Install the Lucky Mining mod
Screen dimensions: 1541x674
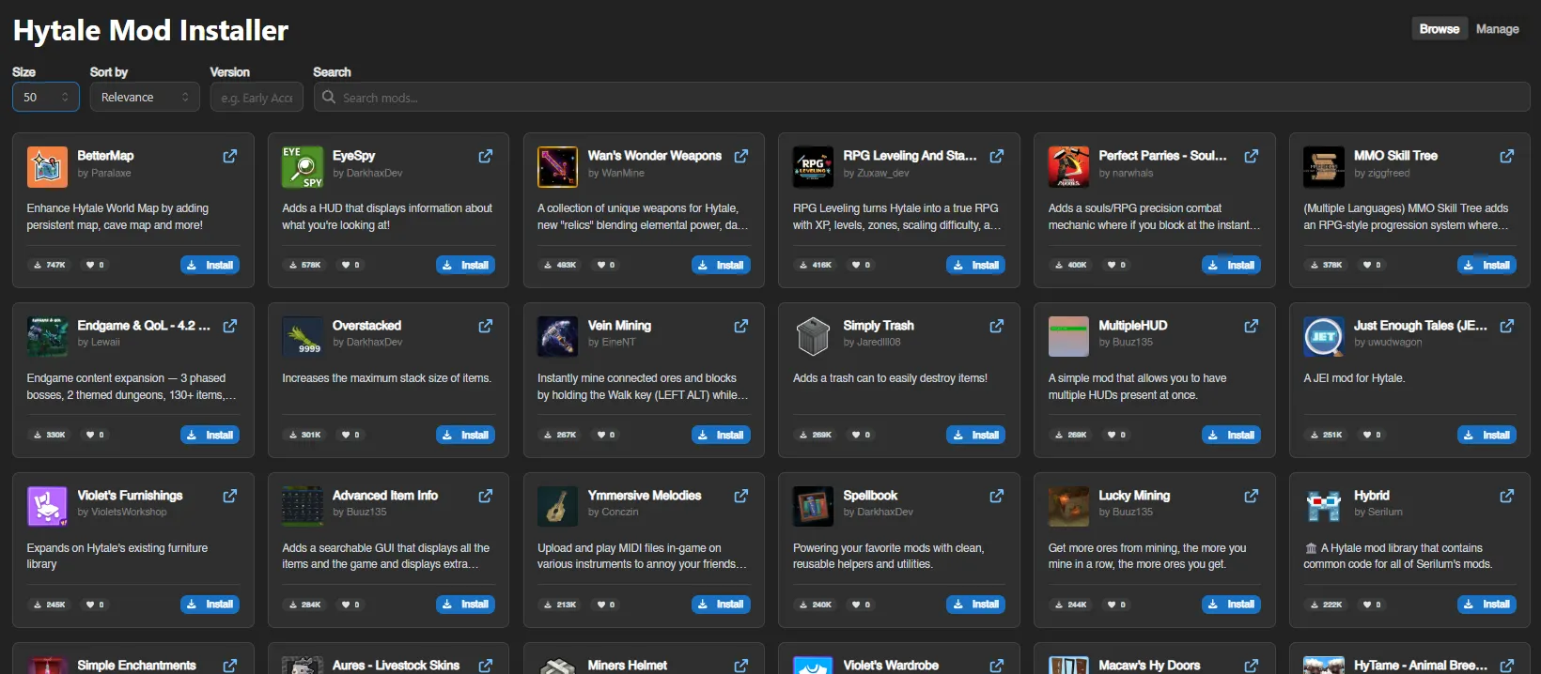(1231, 605)
